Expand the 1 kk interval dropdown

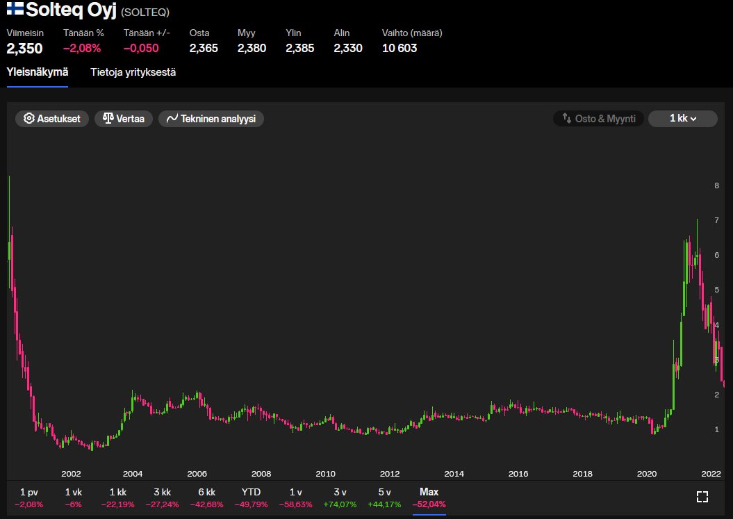683,119
